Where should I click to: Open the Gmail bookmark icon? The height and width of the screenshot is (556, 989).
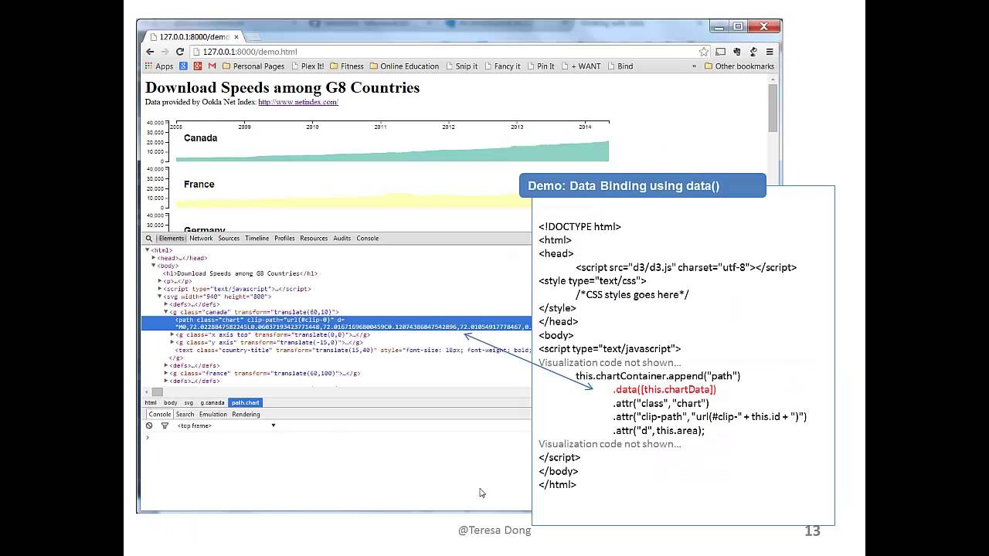[x=212, y=66]
